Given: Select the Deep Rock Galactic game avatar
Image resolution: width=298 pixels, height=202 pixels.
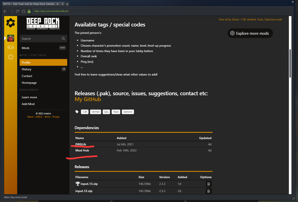Looking at the screenshot, I should click(x=11, y=38).
